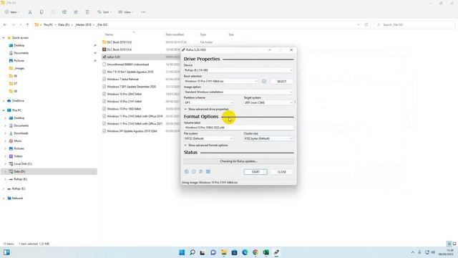Open the View menu in Explorer
Image resolution: width=458 pixels, height=258 pixels.
click(126, 12)
